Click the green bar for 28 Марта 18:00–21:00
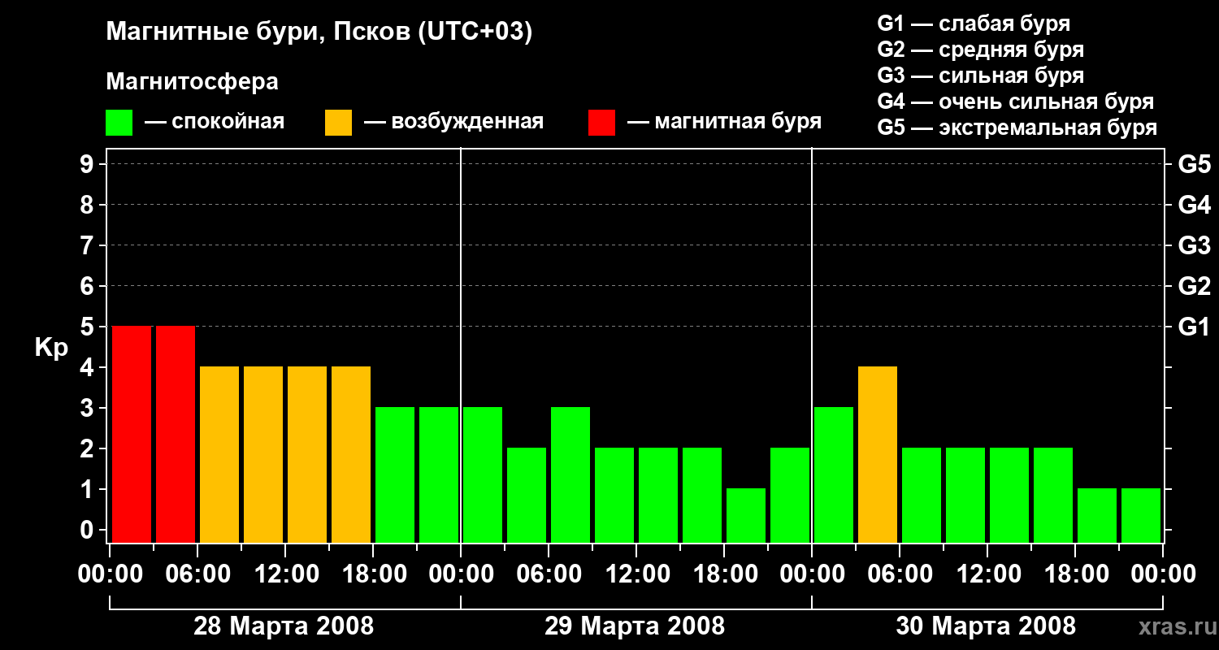Image resolution: width=1219 pixels, height=650 pixels. click(x=395, y=474)
